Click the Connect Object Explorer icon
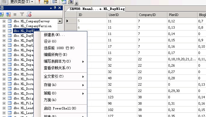 [x=2, y=14]
